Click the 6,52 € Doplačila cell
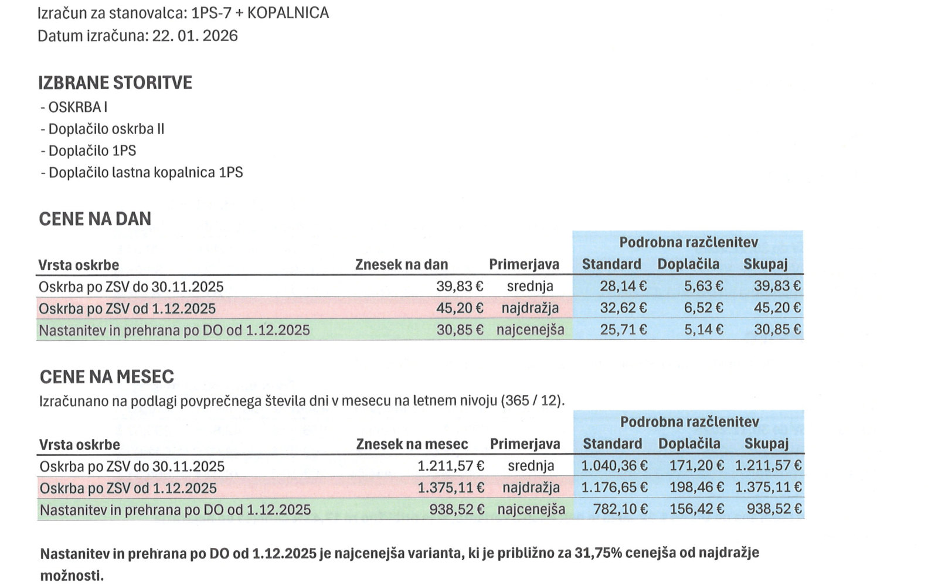938x586 pixels. coord(704,308)
